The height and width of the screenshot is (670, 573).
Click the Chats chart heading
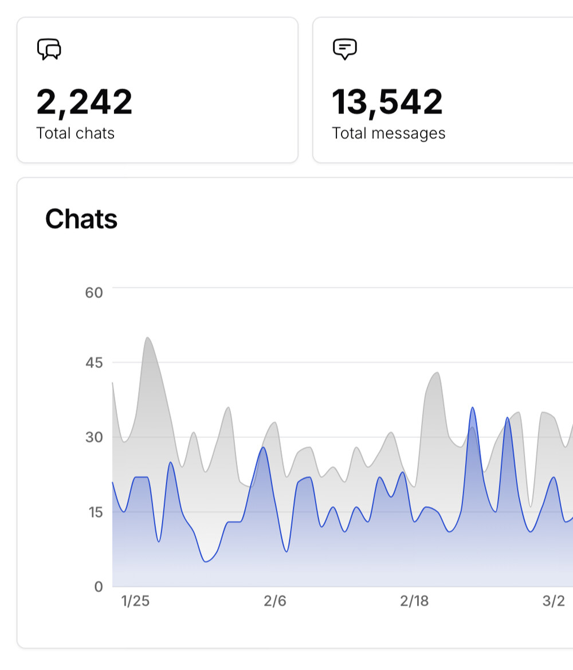tap(81, 219)
